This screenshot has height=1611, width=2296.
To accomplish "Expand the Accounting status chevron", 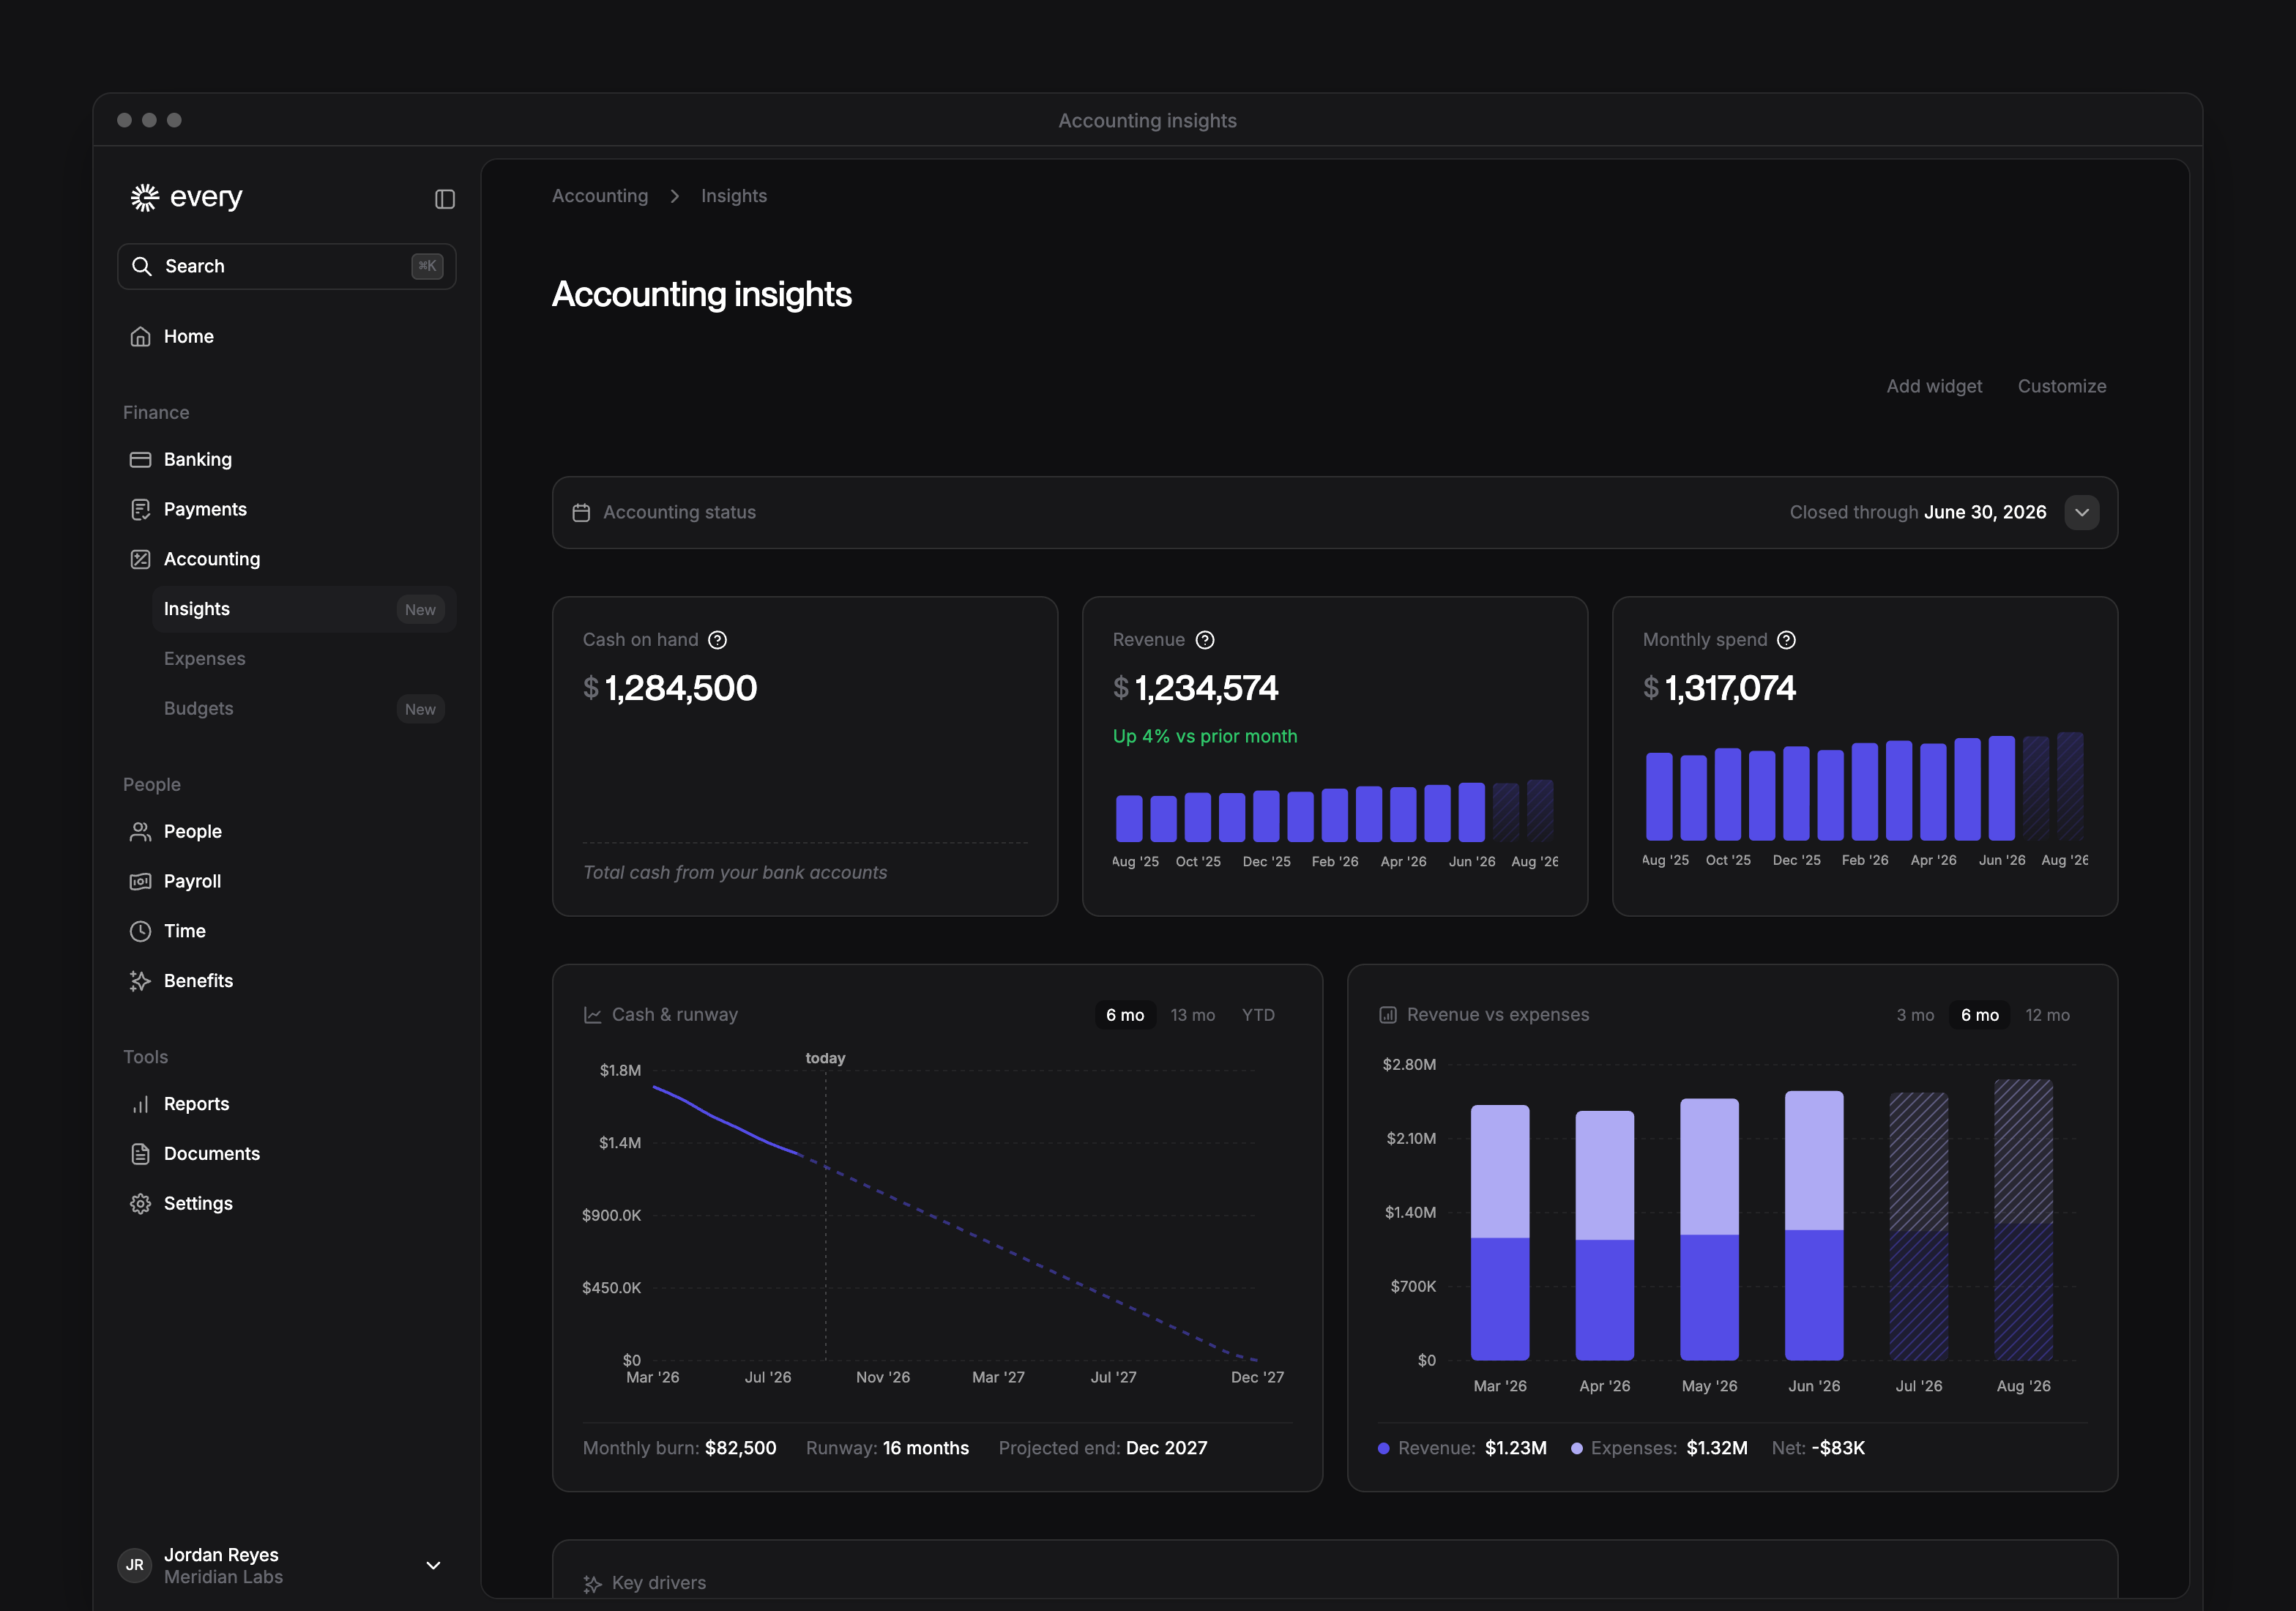I will pos(2082,513).
